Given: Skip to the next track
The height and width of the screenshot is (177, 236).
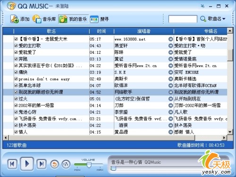Looking at the screenshot, I should point(42,164).
